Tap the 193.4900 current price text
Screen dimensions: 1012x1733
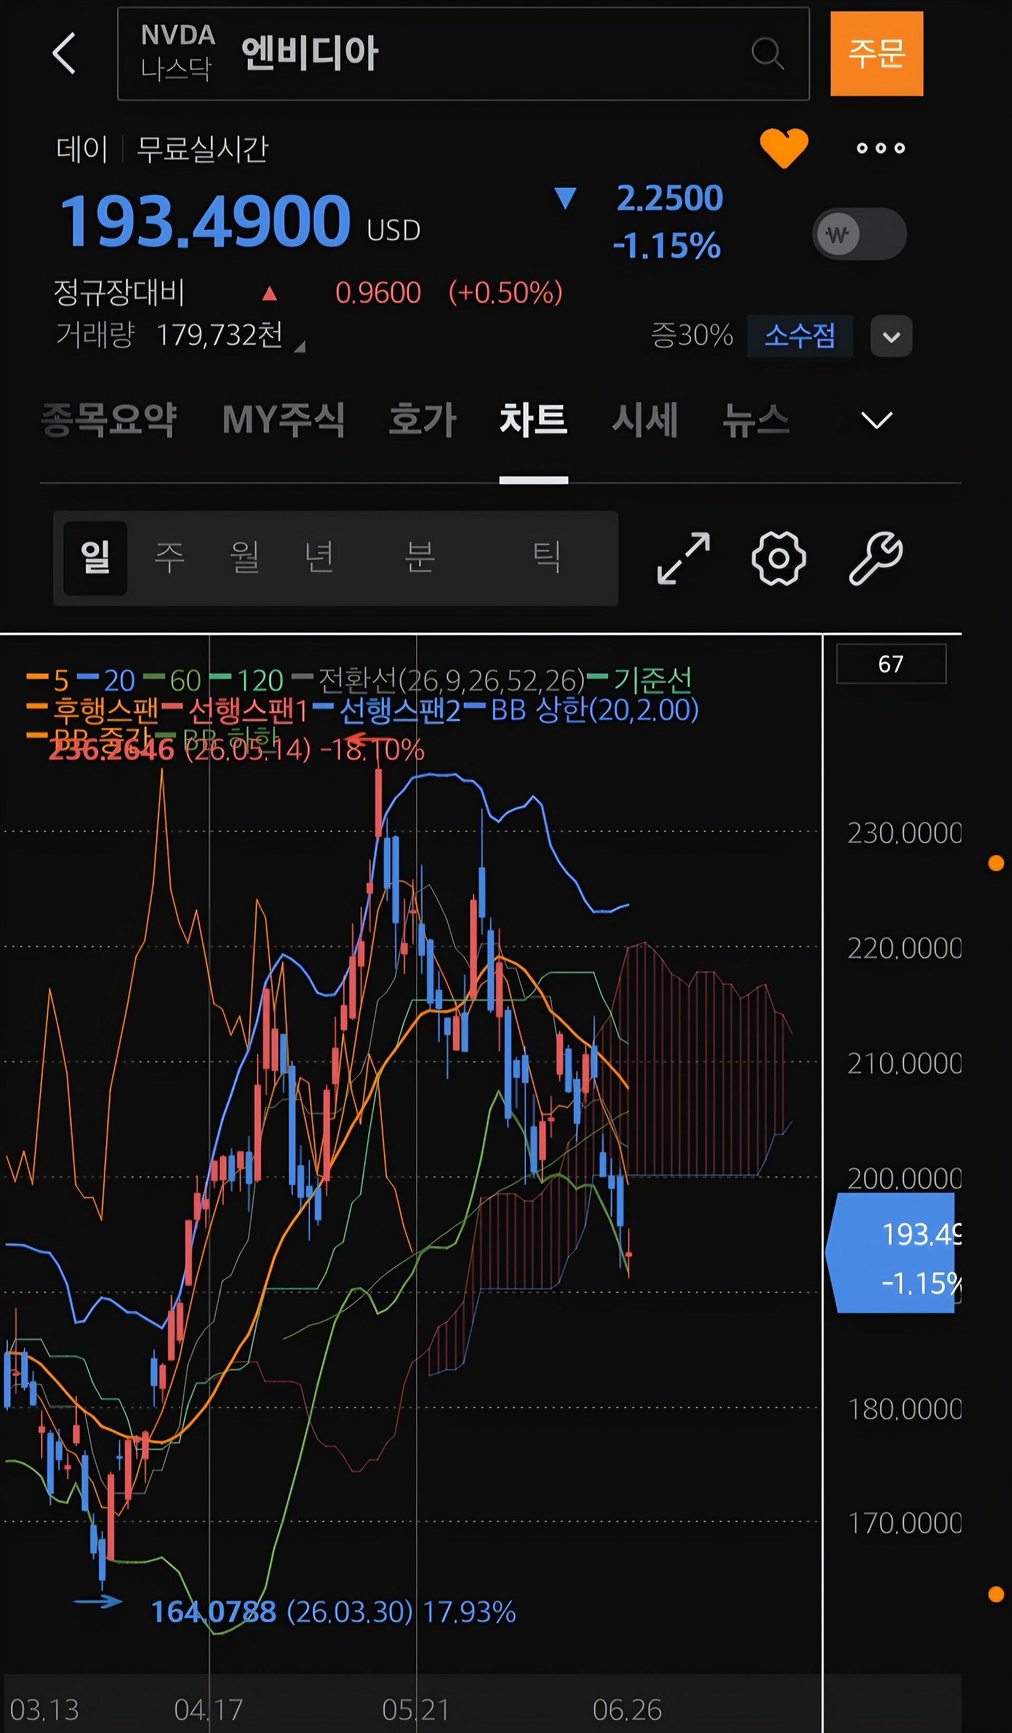(205, 221)
